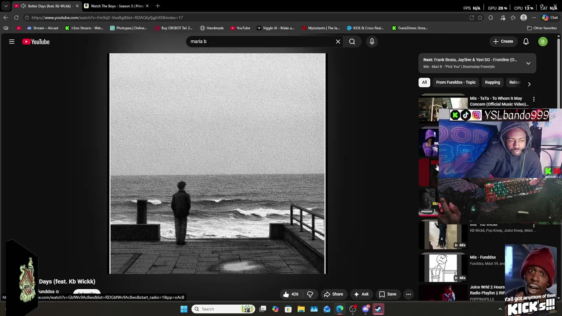Open browser extensions puzzle icon
This screenshot has height=316, width=562.
tap(491, 18)
